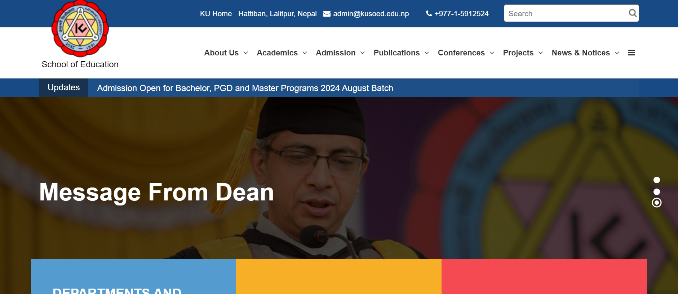678x294 pixels.
Task: Expand the About Us chevron
Action: click(x=246, y=53)
